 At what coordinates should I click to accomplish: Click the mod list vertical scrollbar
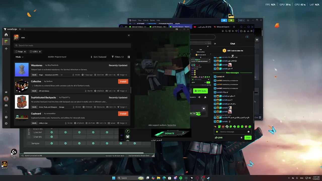pyautogui.click(x=131, y=90)
